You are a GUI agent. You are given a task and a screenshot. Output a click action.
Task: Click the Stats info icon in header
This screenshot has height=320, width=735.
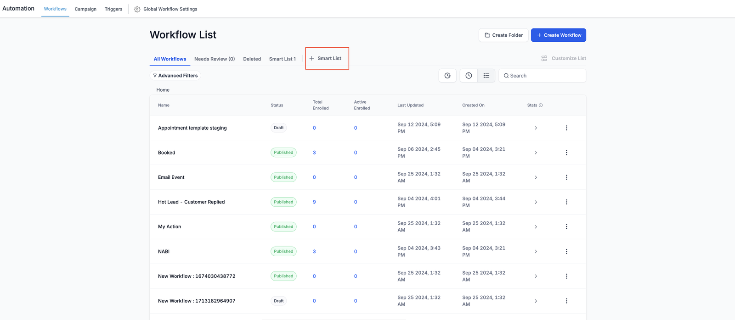[x=541, y=105]
